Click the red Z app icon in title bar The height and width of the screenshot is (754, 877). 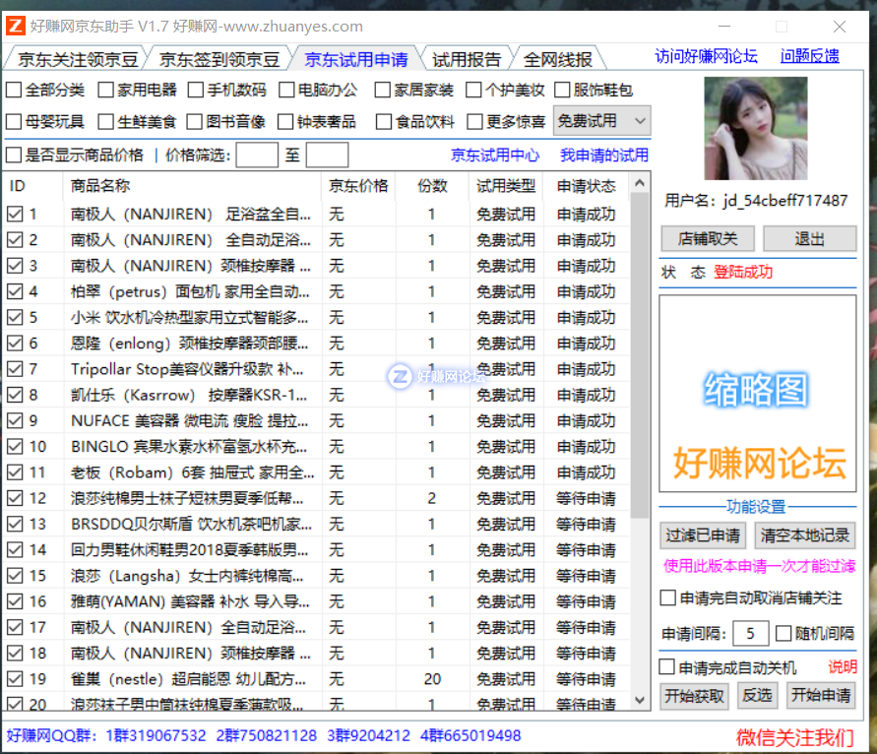tap(15, 26)
